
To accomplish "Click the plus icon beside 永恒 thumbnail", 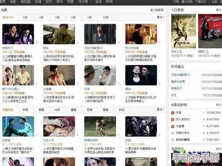I will coord(119,84).
